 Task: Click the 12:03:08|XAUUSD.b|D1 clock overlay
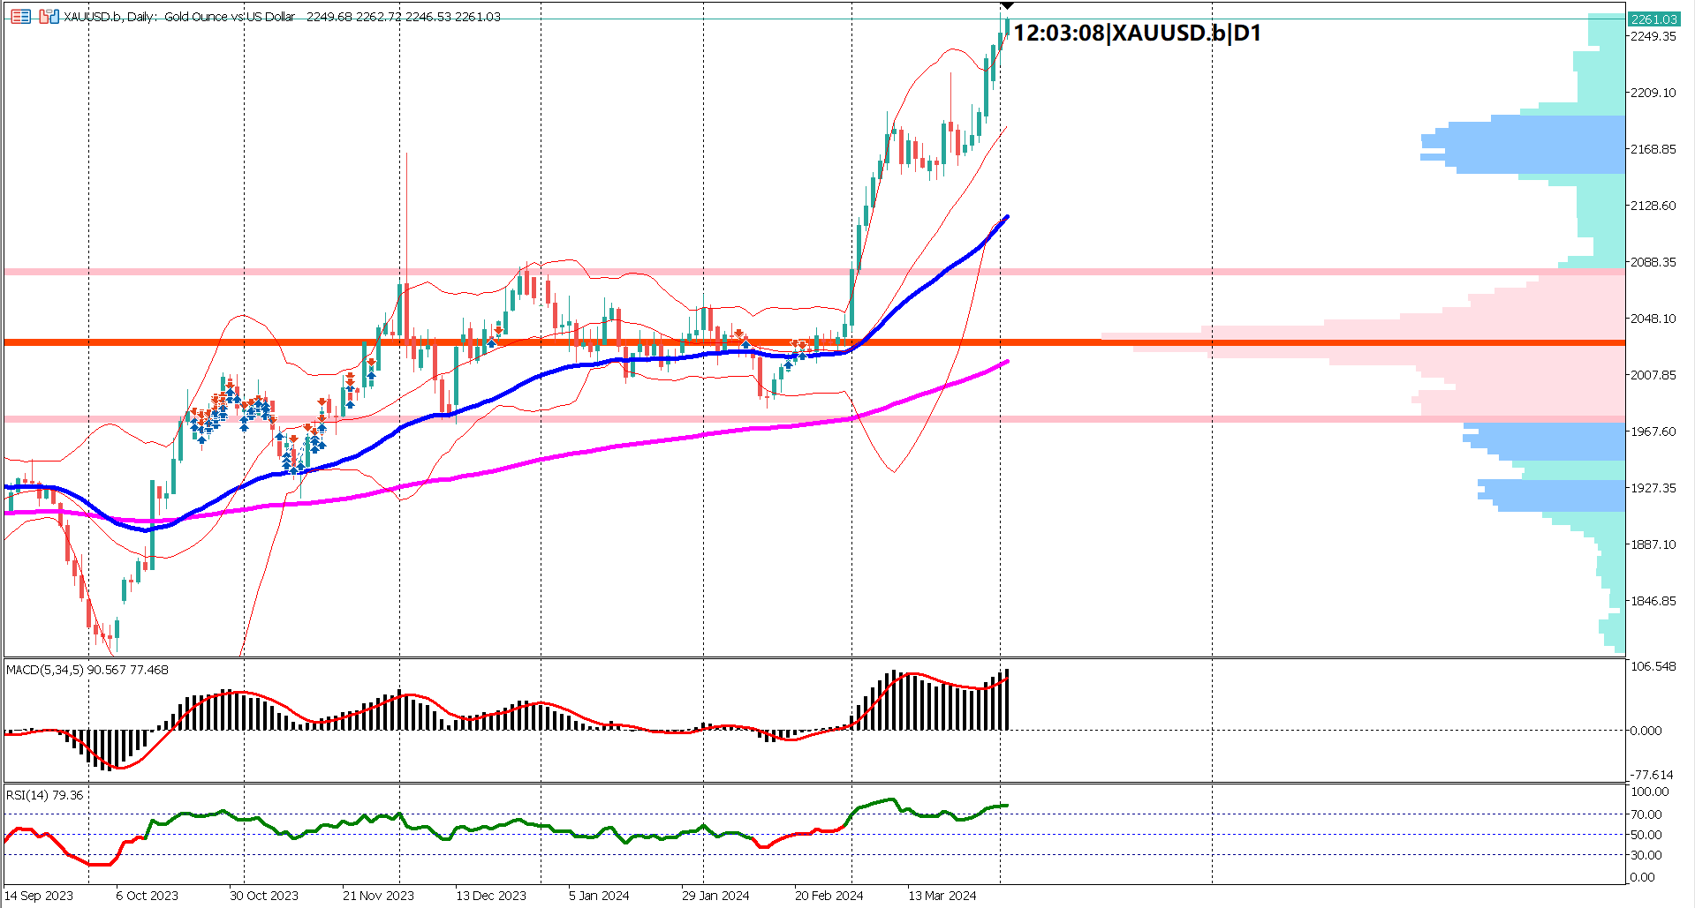pyautogui.click(x=1133, y=31)
